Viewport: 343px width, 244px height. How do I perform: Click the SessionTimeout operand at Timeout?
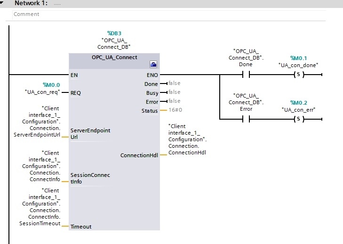click(x=40, y=207)
